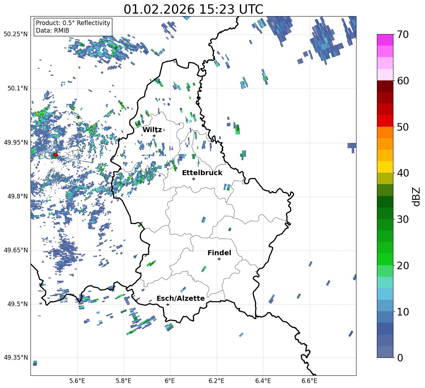Click the Data: RMIB text
Viewport: 425px width, 388px height.
52,31
